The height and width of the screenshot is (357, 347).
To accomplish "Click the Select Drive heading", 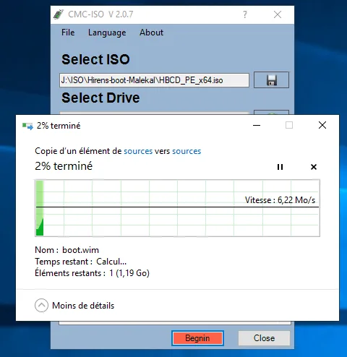I will [100, 98].
